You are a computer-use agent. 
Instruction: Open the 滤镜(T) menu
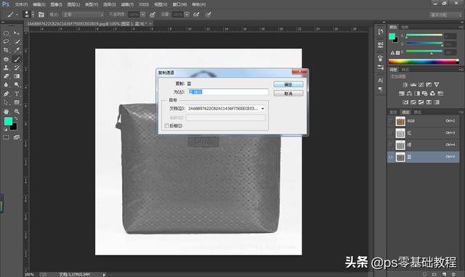tap(127, 4)
